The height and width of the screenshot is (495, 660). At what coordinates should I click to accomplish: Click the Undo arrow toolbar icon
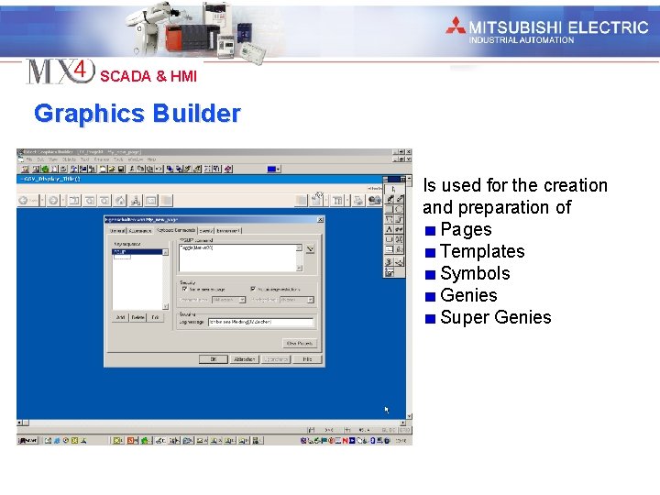click(159, 169)
